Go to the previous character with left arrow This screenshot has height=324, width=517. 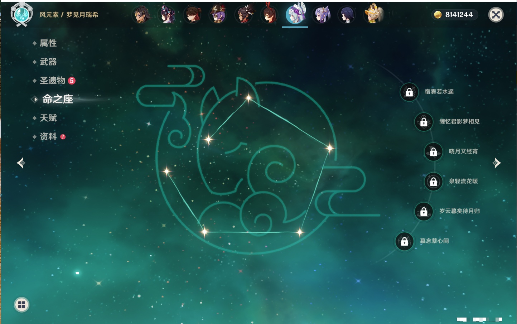coord(21,163)
